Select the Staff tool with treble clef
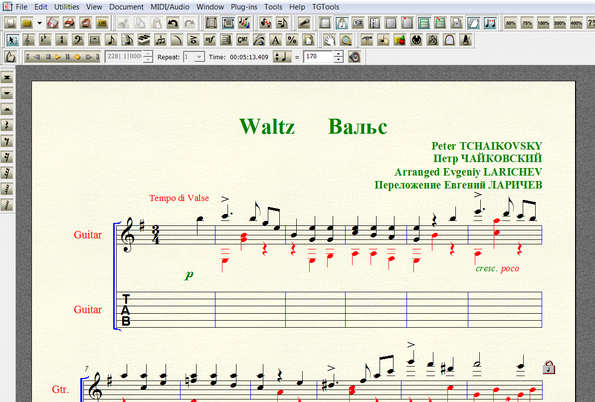The width and height of the screenshot is (595, 402). pos(29,40)
